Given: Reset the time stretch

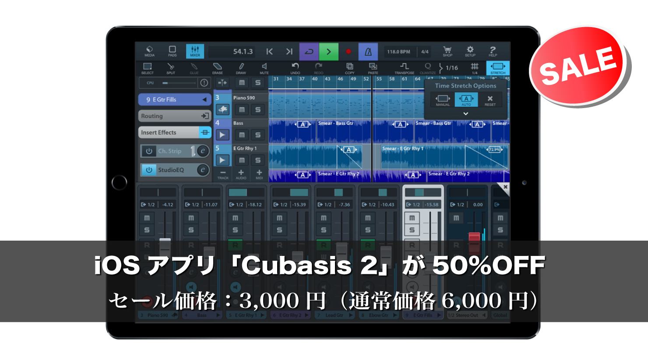Looking at the screenshot, I should click(x=490, y=100).
